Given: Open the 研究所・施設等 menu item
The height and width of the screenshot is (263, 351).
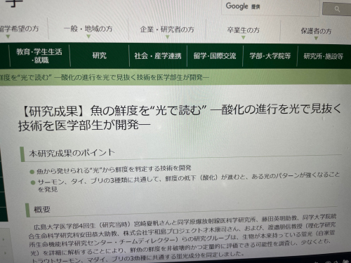Looking at the screenshot, I should pos(324,56).
